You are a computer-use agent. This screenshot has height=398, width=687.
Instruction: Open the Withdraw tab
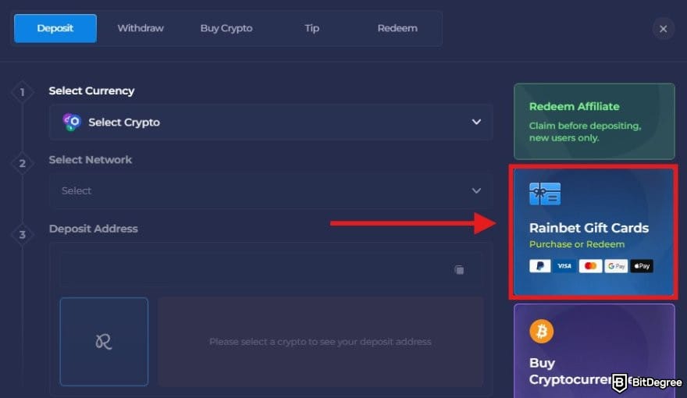[x=141, y=28]
